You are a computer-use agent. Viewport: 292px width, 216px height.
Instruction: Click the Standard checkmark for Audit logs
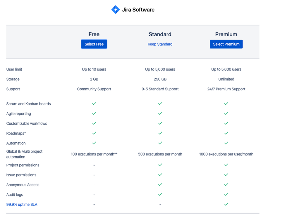tap(160, 194)
